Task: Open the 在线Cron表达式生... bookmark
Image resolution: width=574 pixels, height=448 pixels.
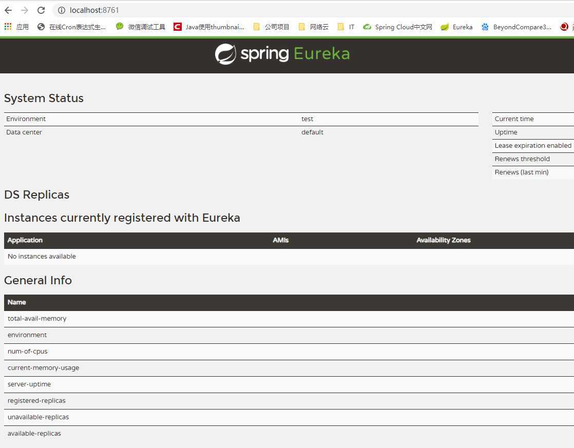Action: 72,27
